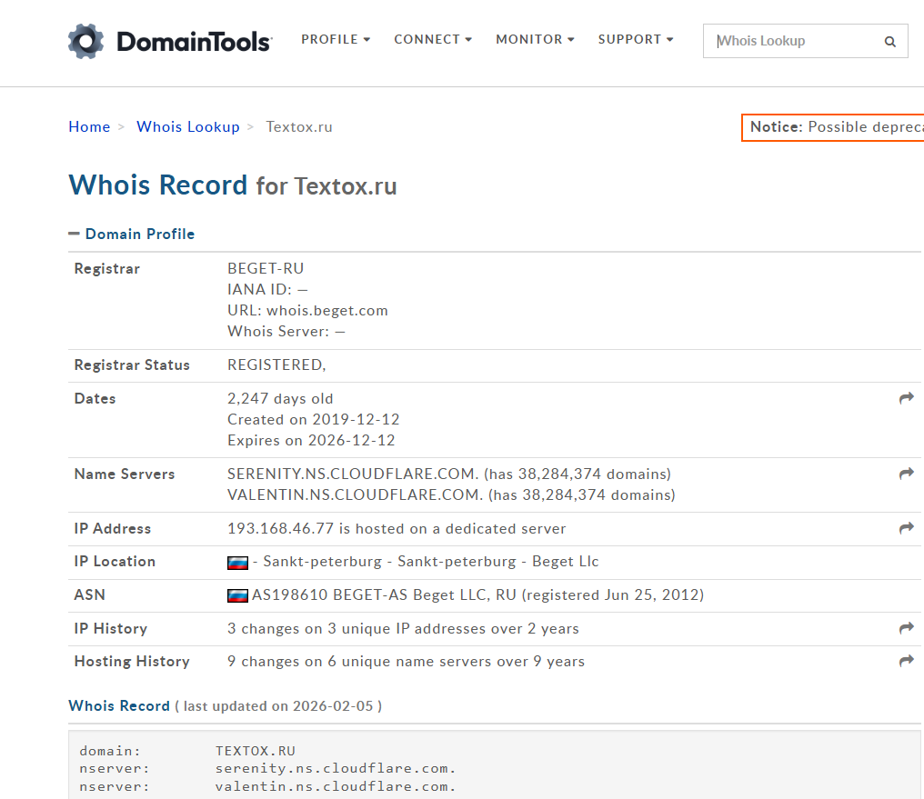The height and width of the screenshot is (799, 924).
Task: Click Russian flag in ASN row
Action: 237,596
